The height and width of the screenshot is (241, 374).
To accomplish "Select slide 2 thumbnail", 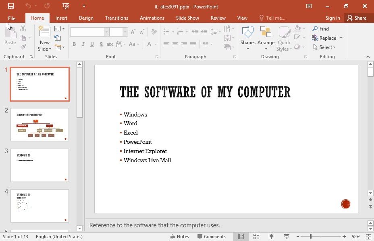I will (x=39, y=125).
